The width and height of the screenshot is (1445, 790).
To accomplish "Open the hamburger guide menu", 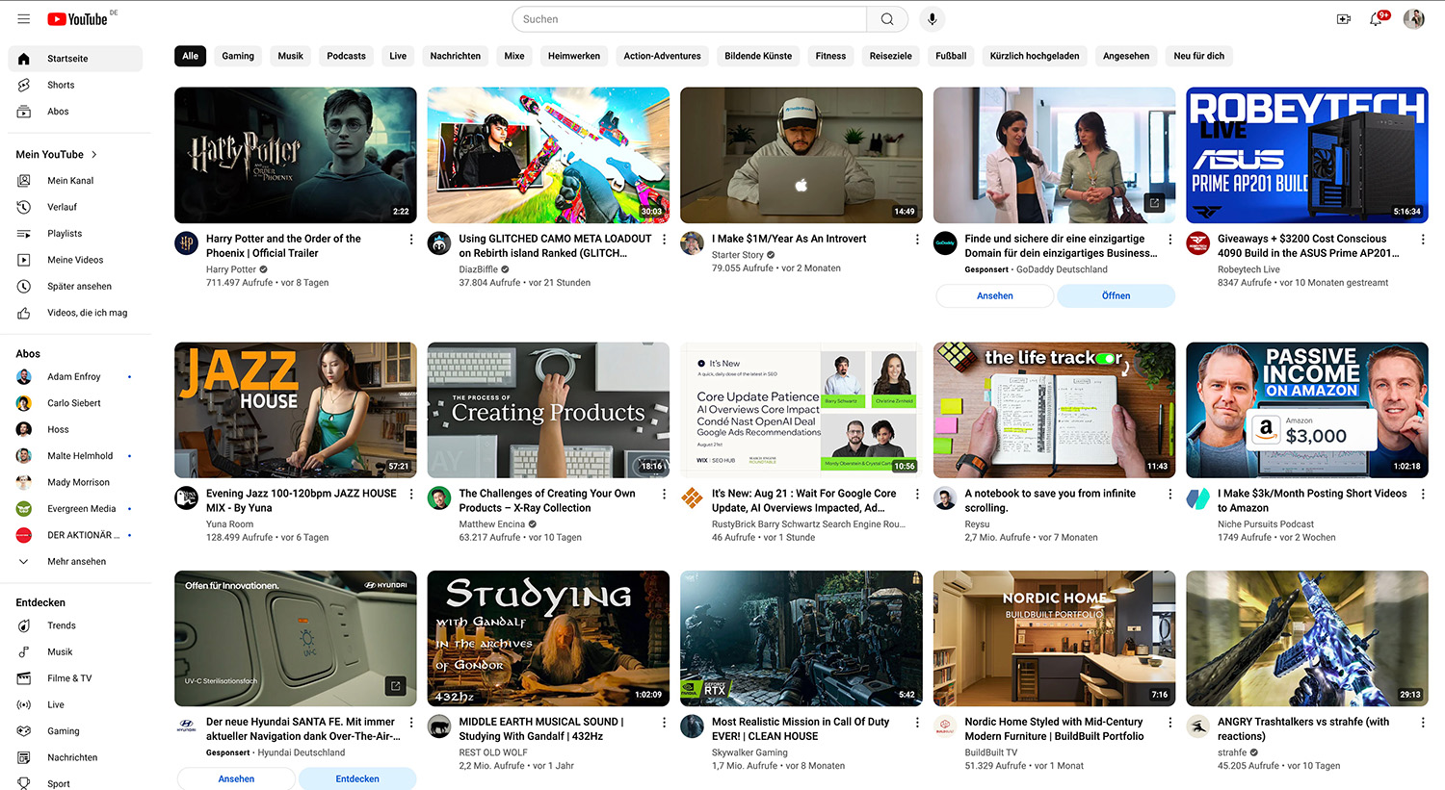I will click(23, 19).
